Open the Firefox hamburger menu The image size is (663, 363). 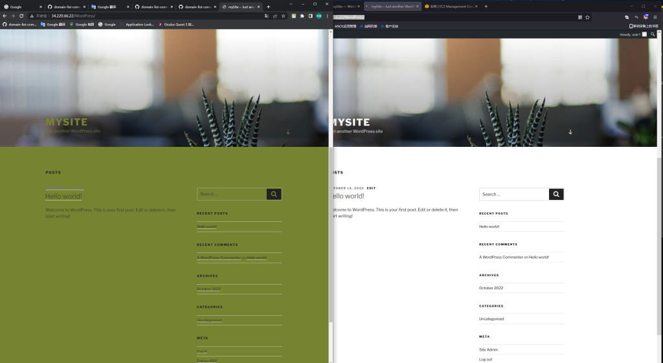coord(655,17)
